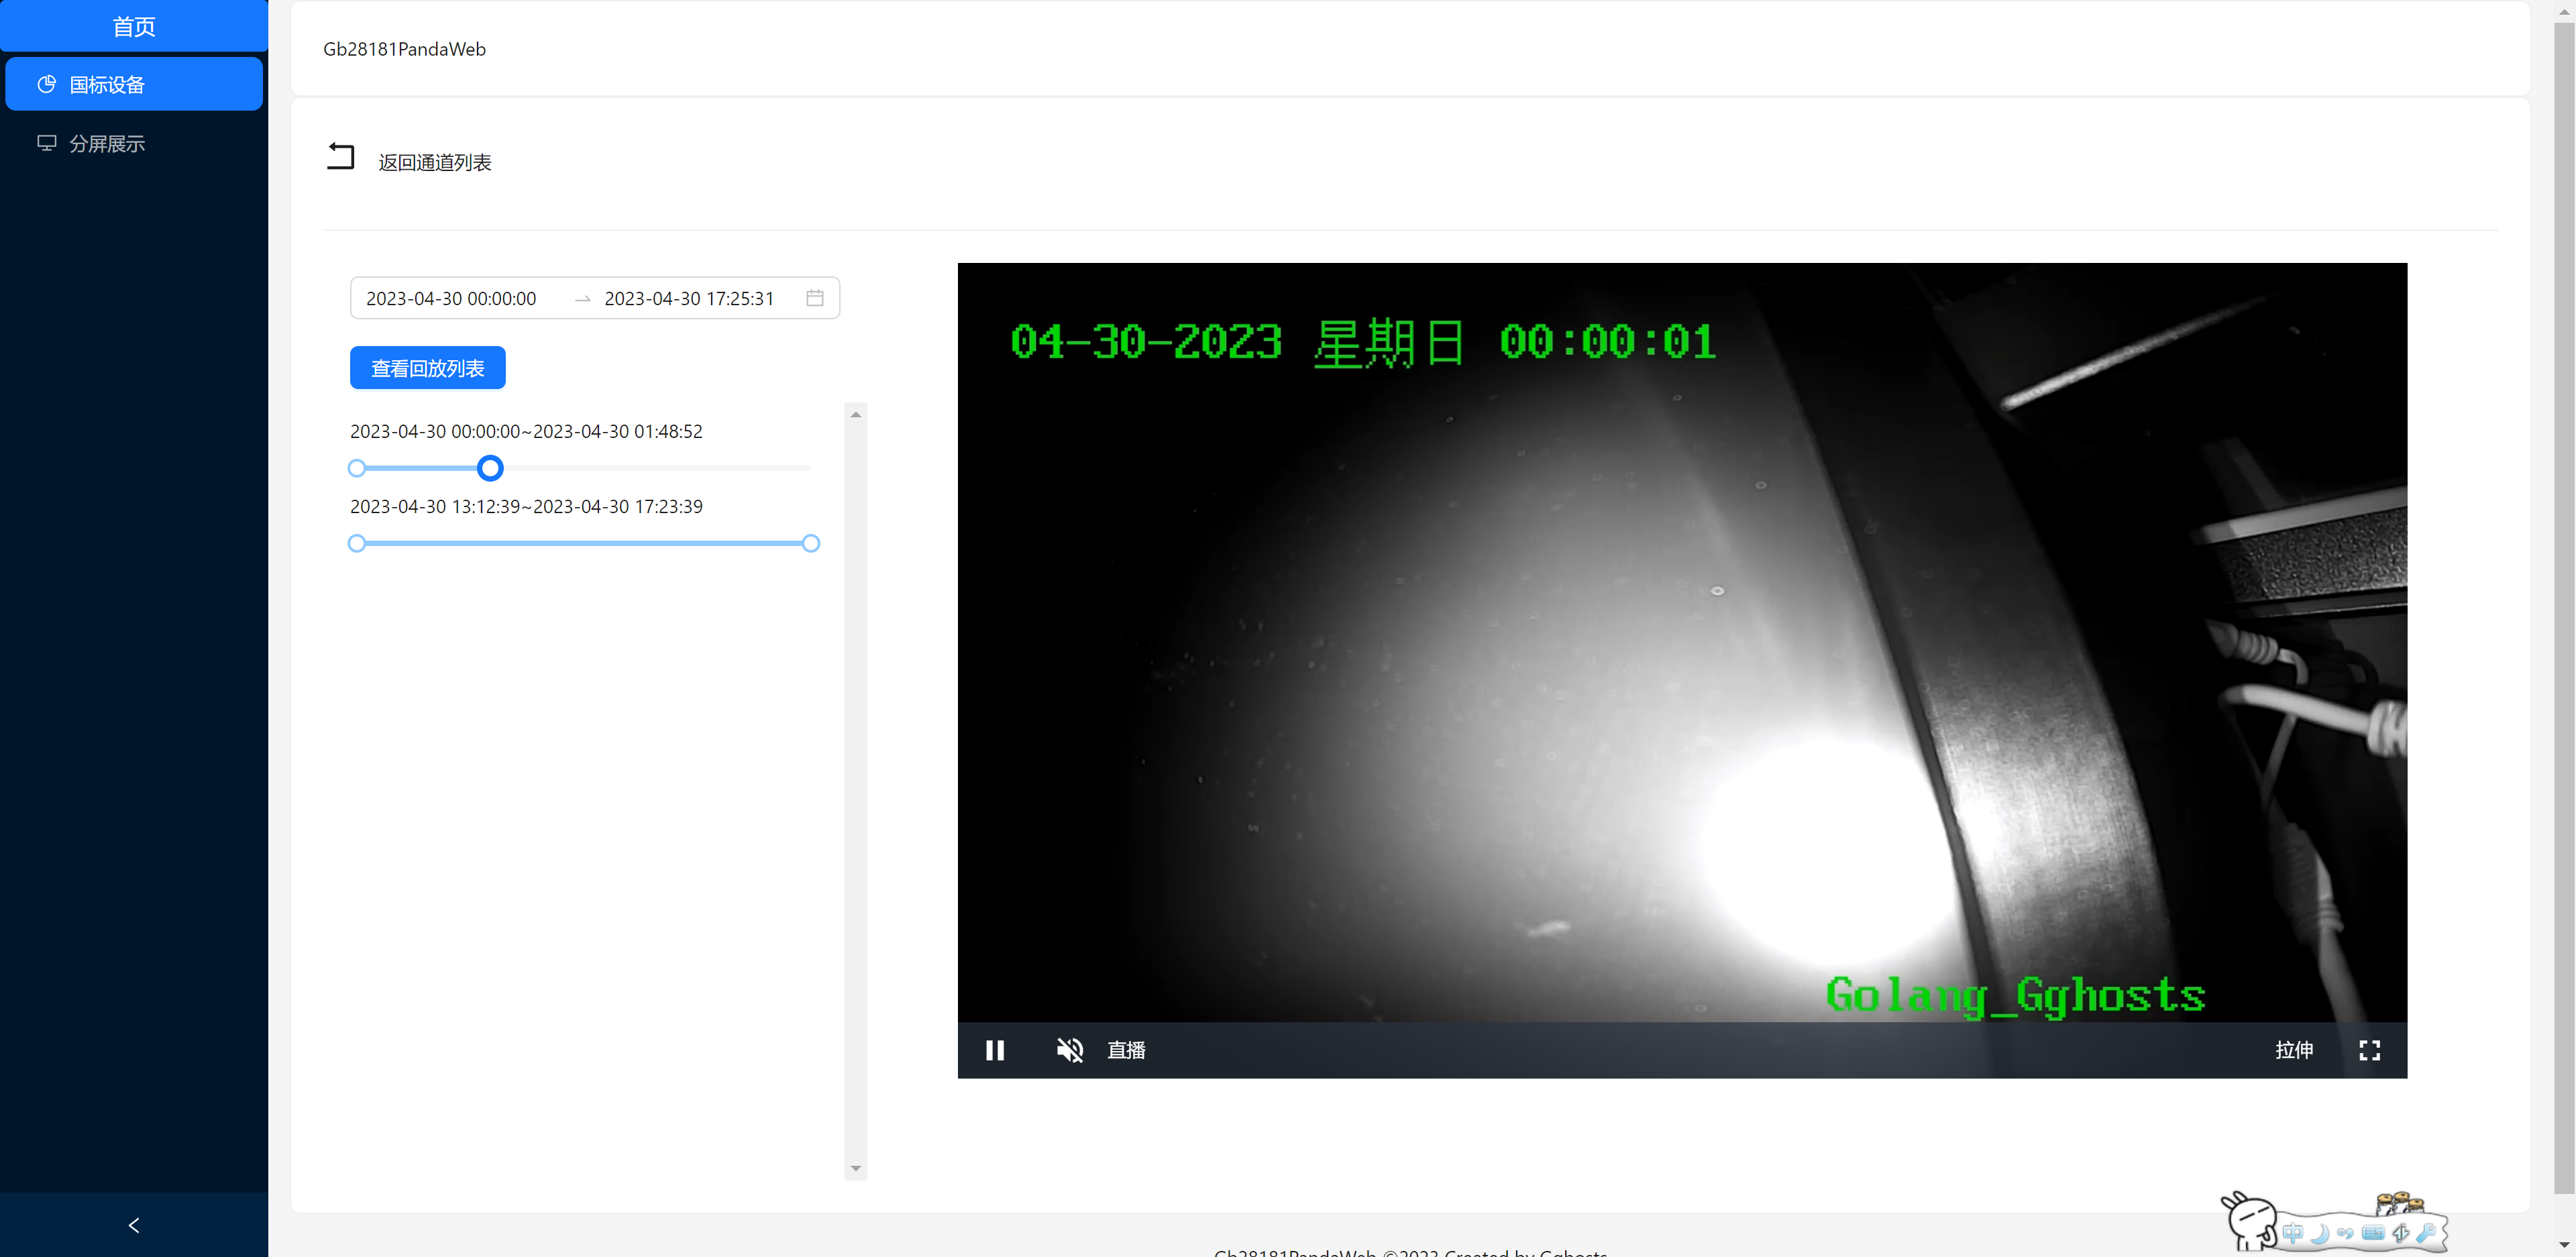Click the 00:00:00~01:48:52 playback slider handle
Viewport: 2576px width, 1257px height.
click(x=490, y=468)
